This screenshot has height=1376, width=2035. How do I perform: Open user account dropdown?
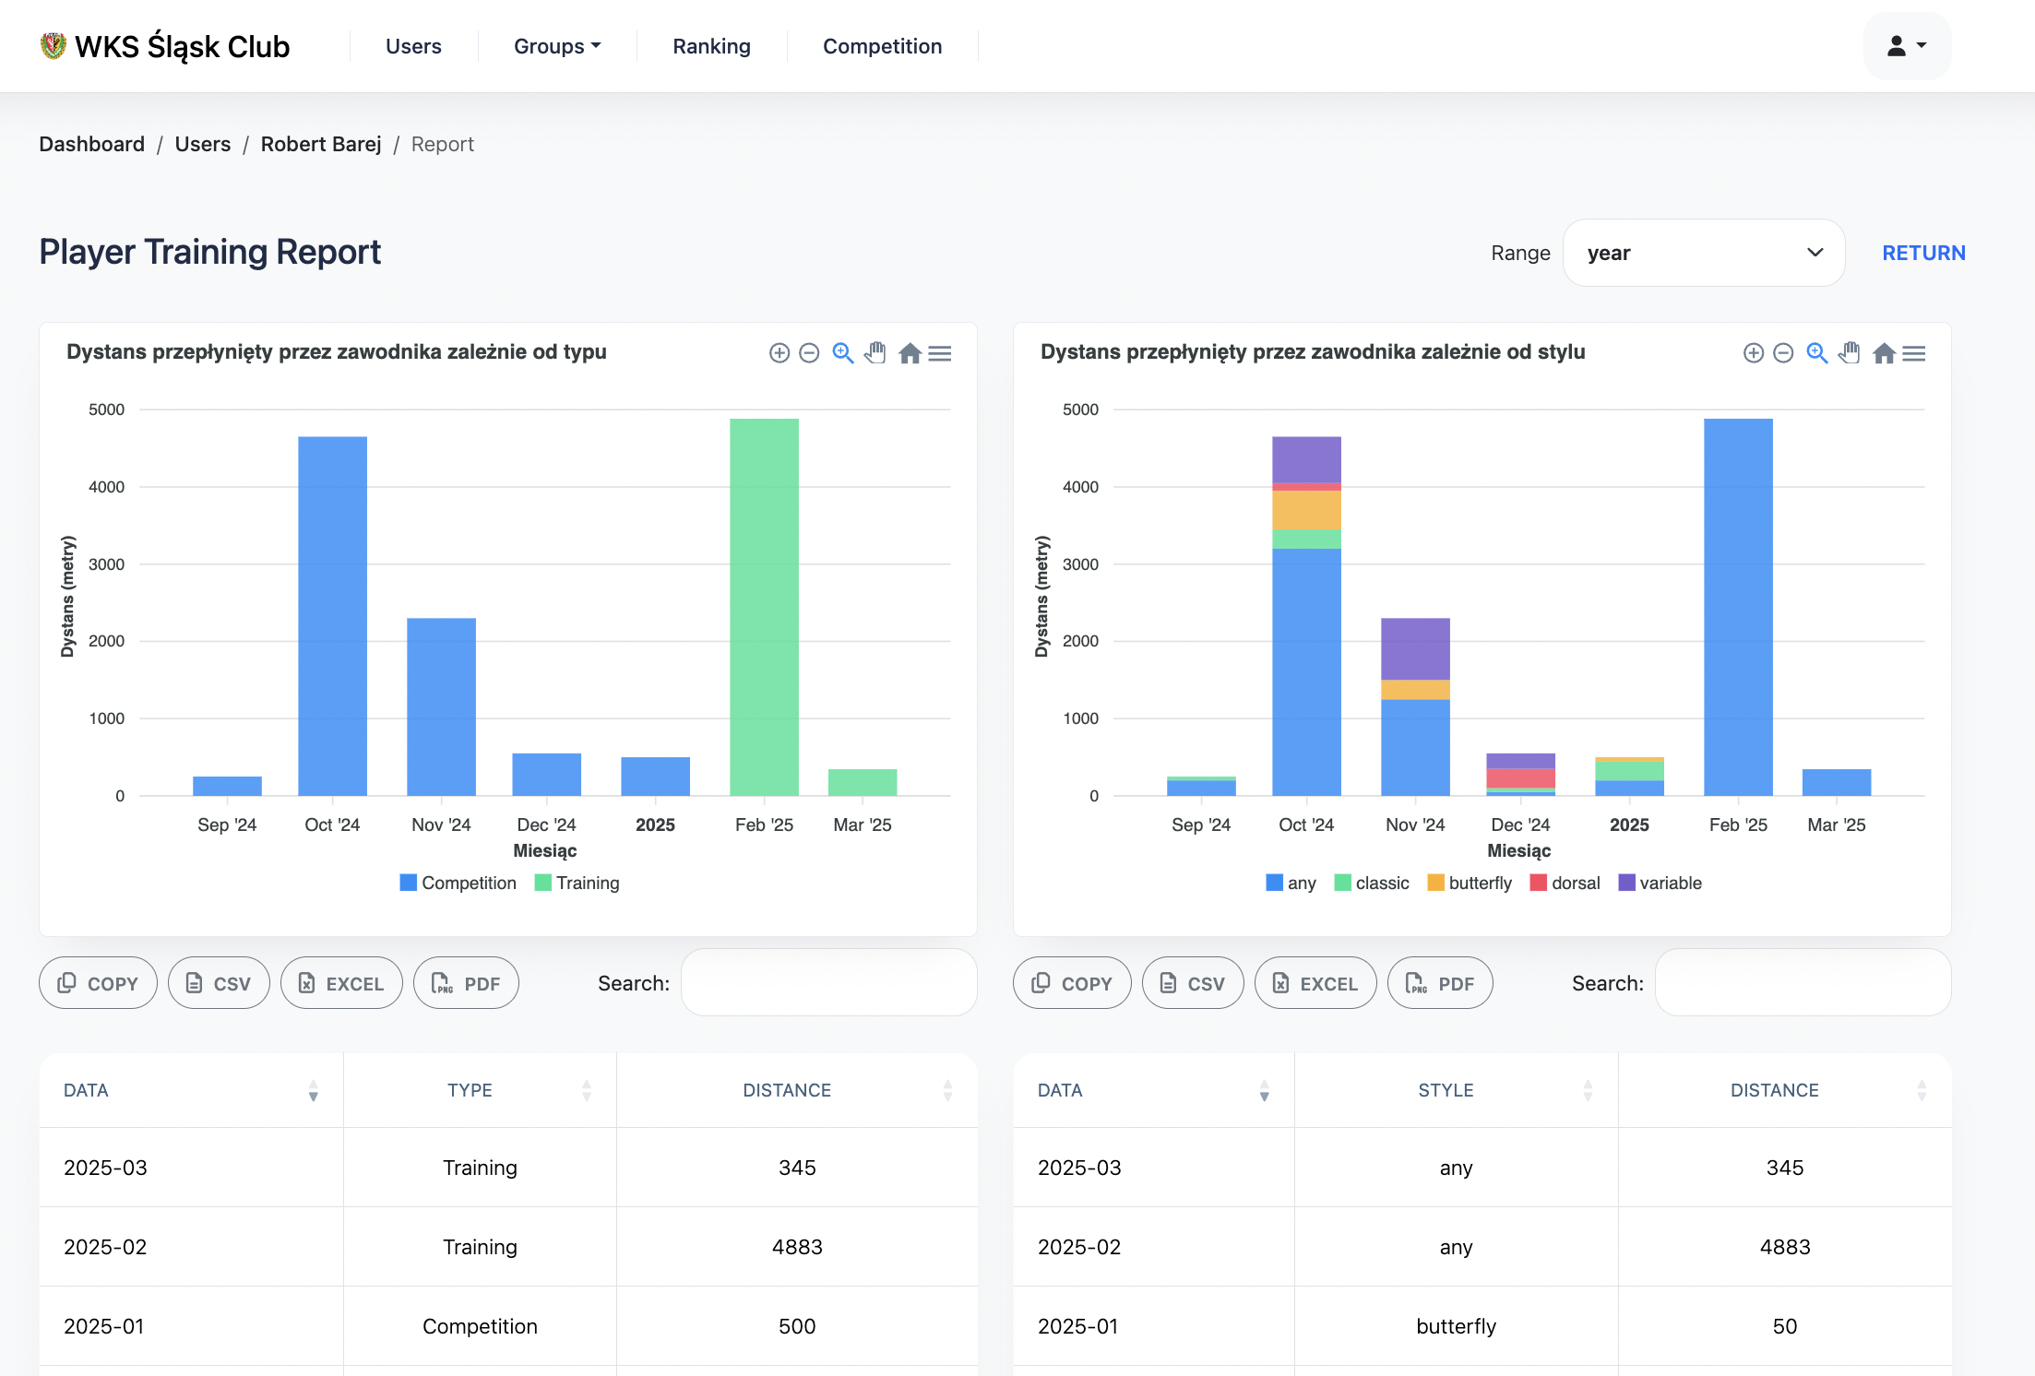[1906, 46]
